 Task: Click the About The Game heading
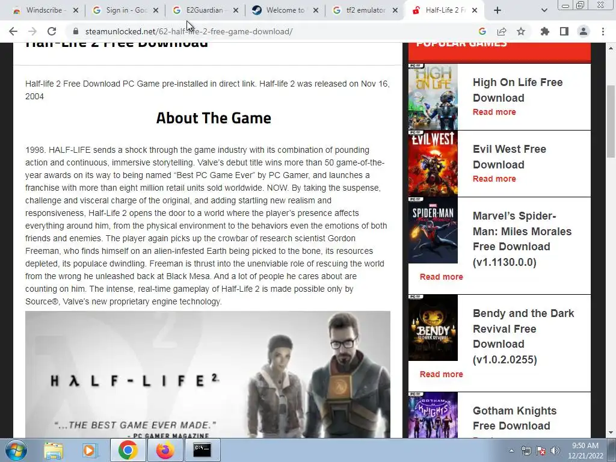pyautogui.click(x=214, y=118)
